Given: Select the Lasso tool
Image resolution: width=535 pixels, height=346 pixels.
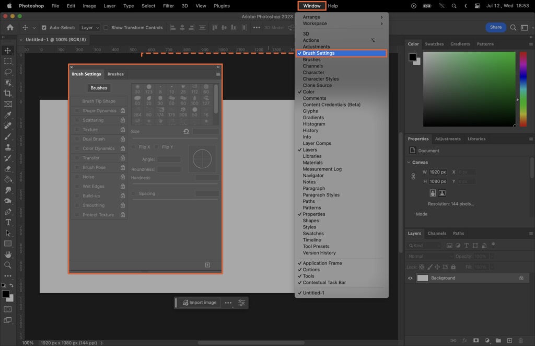Looking at the screenshot, I should click(x=7, y=72).
